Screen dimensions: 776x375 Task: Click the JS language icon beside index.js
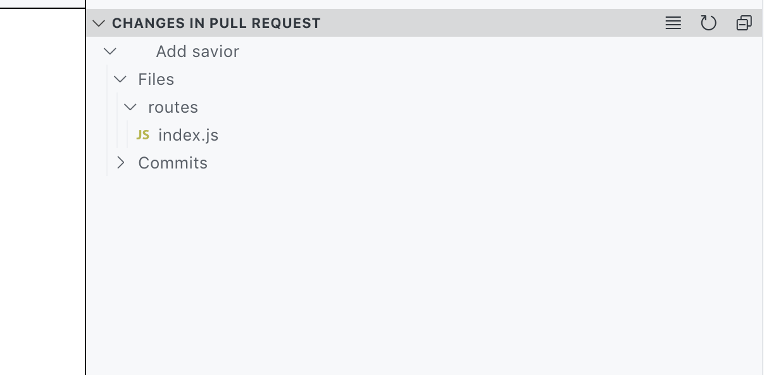(143, 134)
